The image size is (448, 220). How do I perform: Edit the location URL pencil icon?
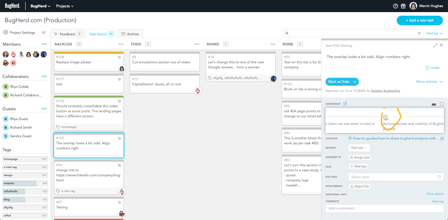[442, 138]
